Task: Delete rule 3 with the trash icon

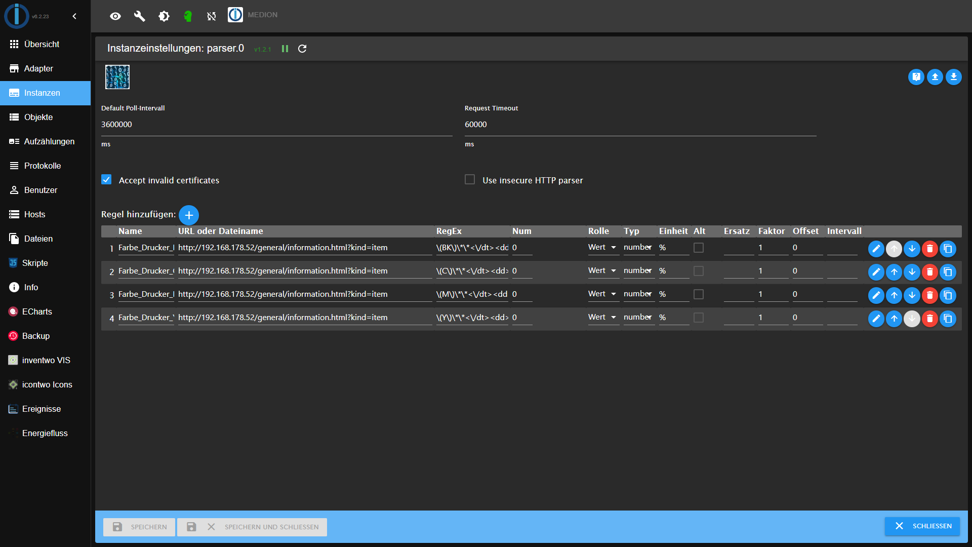Action: (930, 295)
